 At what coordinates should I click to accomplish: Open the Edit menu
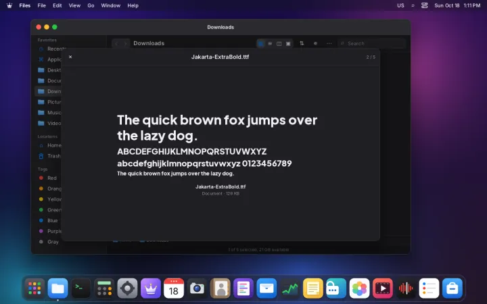57,5
